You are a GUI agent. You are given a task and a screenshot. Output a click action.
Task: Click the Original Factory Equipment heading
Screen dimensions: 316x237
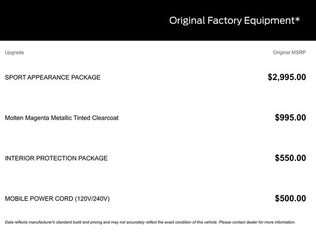(235, 21)
